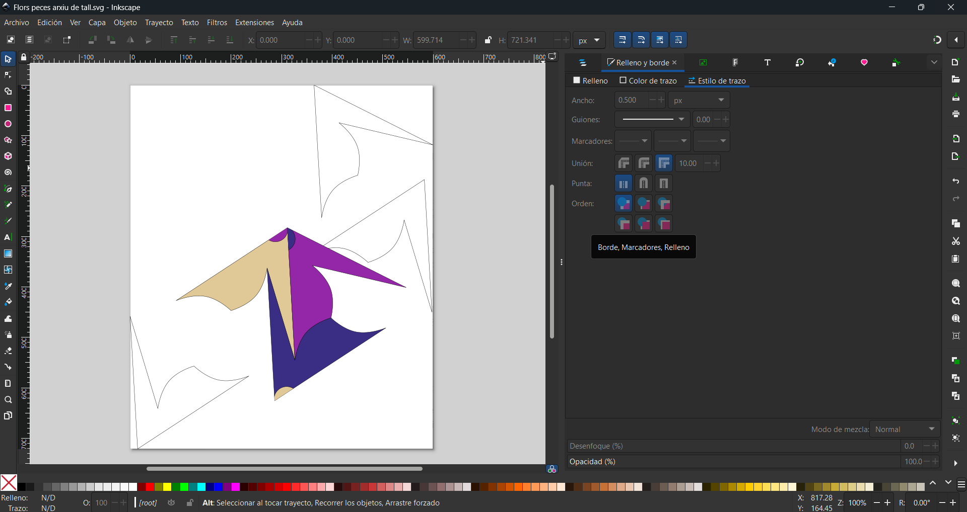Expand the dock panel tabs chevron
Image resolution: width=967 pixels, height=512 pixels.
point(934,62)
